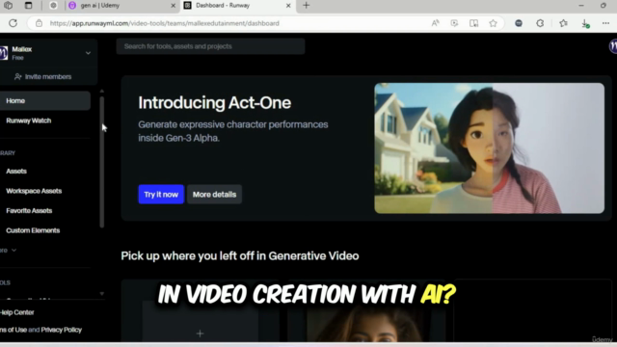Open Favorite Assets
Image resolution: width=617 pixels, height=347 pixels.
pos(29,210)
